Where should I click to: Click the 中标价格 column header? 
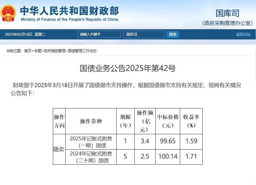pos(168,121)
